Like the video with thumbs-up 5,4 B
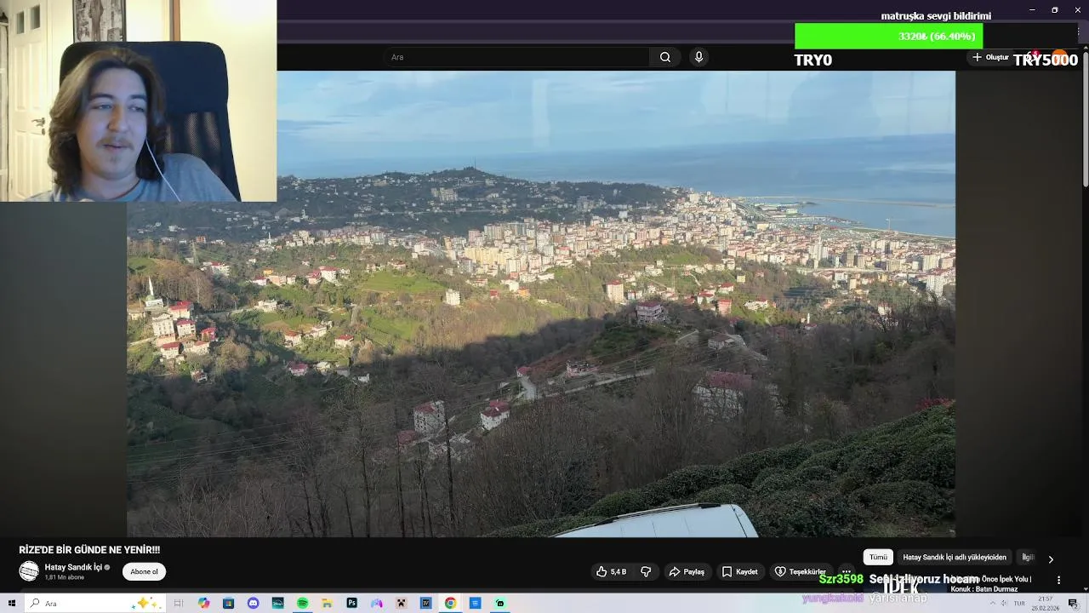 [x=611, y=572]
